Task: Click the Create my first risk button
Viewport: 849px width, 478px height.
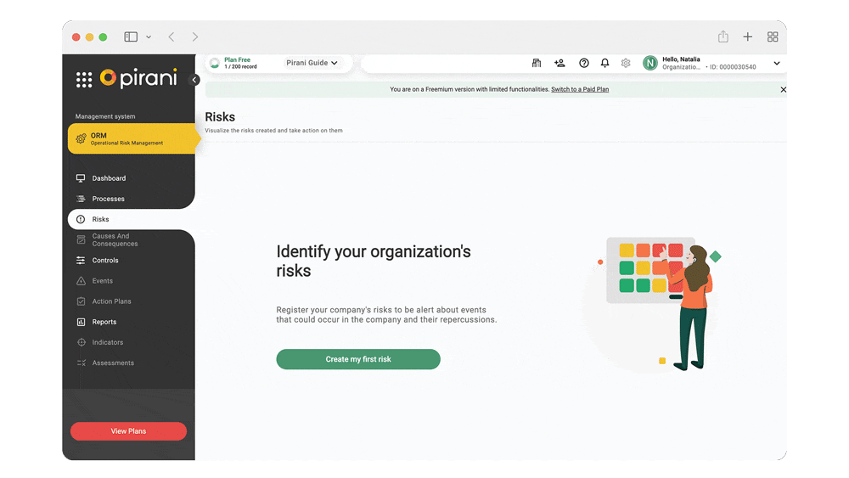Action: point(358,359)
